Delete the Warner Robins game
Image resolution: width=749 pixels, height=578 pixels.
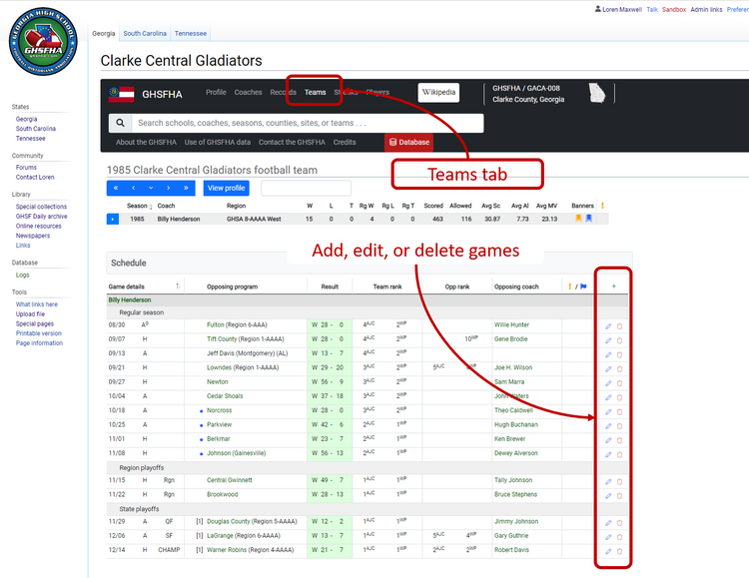[x=619, y=551]
